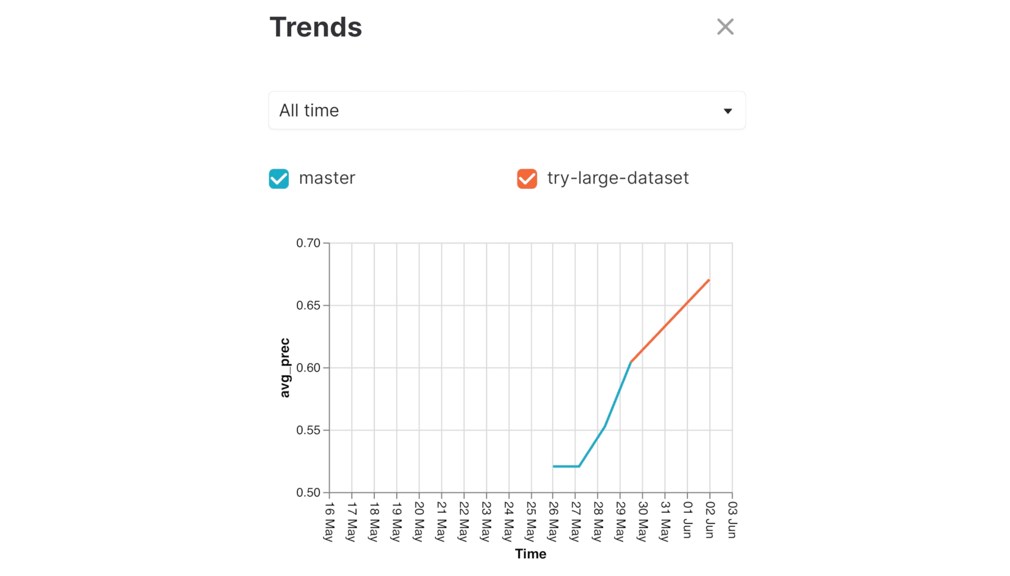Click the dropdown caret arrow
1010x576 pixels.
[728, 111]
